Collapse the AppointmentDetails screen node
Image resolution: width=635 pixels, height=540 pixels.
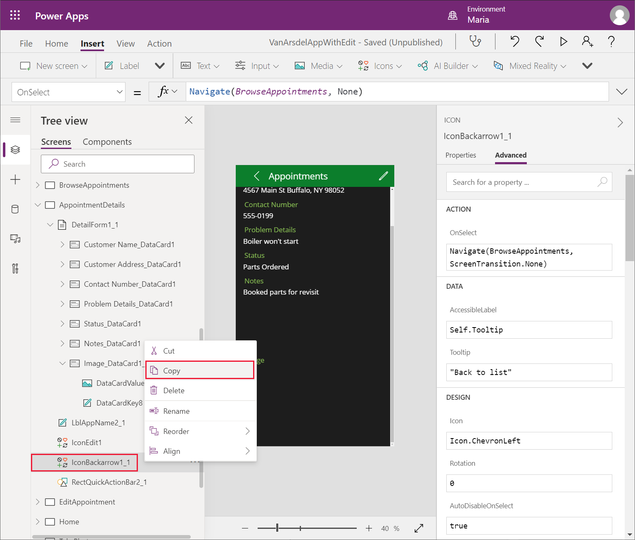point(38,205)
